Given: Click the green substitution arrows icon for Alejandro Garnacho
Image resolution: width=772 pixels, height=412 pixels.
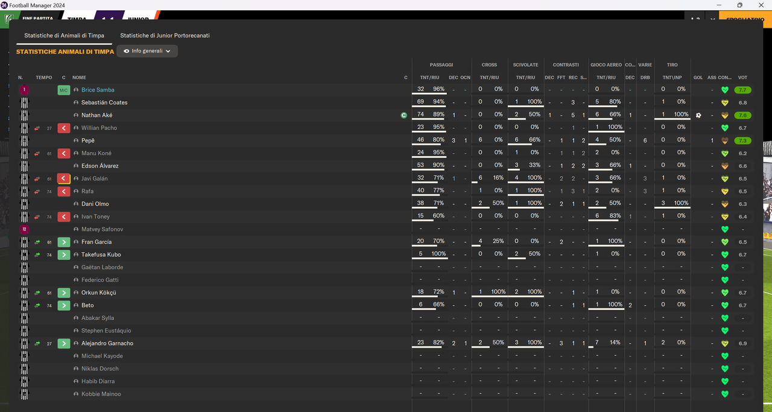Looking at the screenshot, I should coord(37,343).
